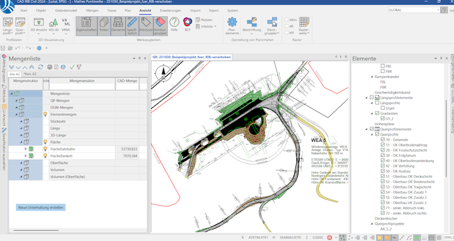Open the Beschriftung labeling tool
Image resolution: width=454 pixels, height=241 pixels.
point(252,26)
